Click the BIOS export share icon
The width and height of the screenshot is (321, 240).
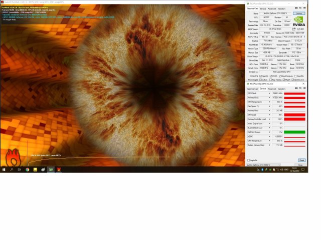(295, 29)
